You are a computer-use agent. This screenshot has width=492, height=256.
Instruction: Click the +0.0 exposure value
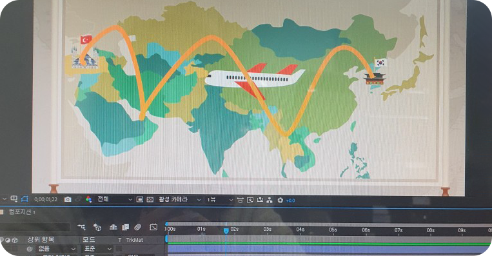(x=291, y=201)
